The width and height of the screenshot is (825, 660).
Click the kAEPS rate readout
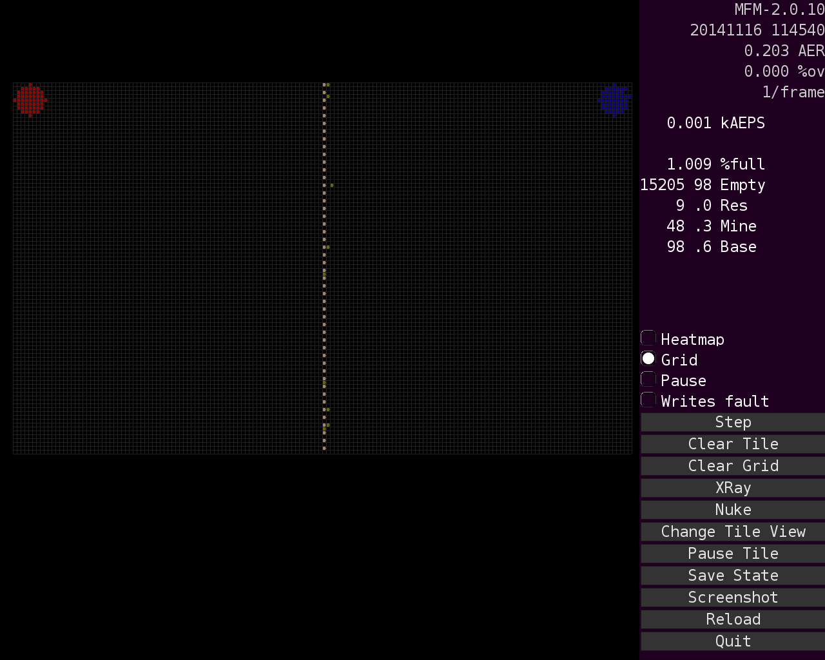click(x=715, y=123)
